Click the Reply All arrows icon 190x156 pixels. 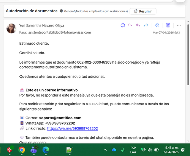coord(138,25)
